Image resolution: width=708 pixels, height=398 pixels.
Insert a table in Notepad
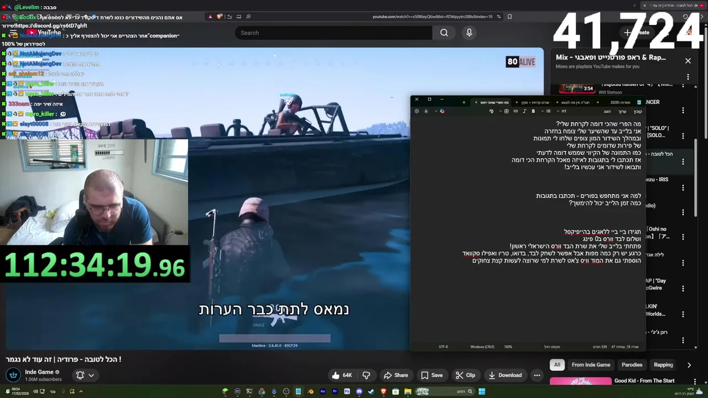pyautogui.click(x=506, y=111)
